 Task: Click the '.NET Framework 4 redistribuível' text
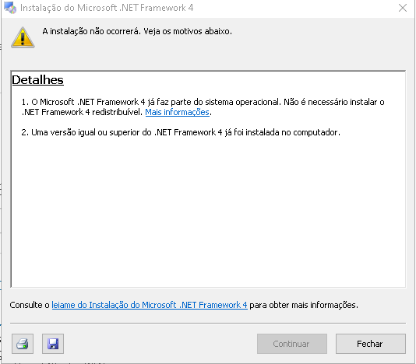[x=83, y=112]
